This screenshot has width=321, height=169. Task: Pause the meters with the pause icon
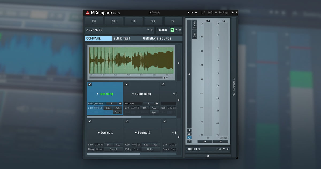coord(189,130)
